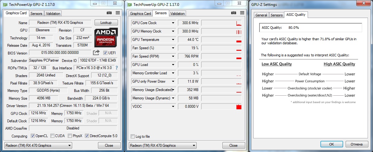Click the BIOS Version field
Viewport: 373px width, 152px height.
pos(60,53)
